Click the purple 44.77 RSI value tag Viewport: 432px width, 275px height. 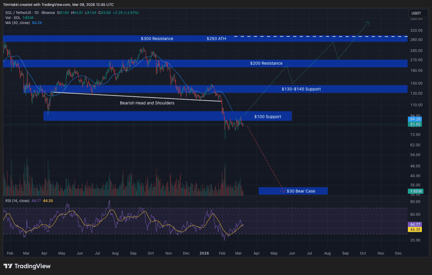(415, 225)
